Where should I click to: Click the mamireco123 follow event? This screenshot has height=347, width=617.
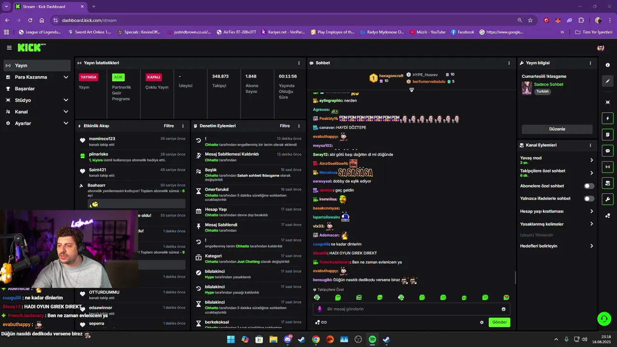[x=132, y=141]
